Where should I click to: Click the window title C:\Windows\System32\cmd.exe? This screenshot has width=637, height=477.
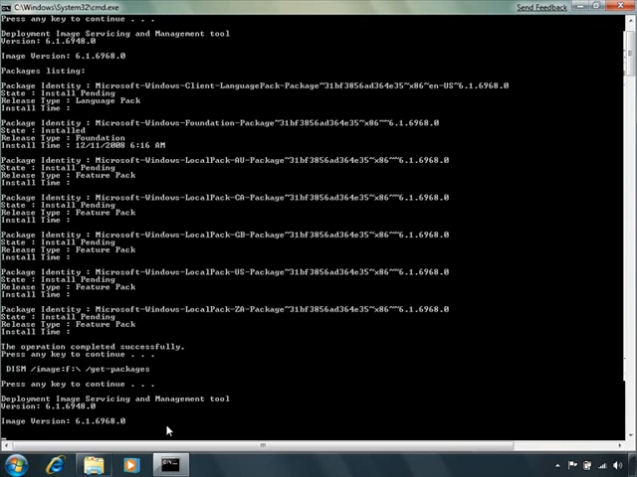67,7
